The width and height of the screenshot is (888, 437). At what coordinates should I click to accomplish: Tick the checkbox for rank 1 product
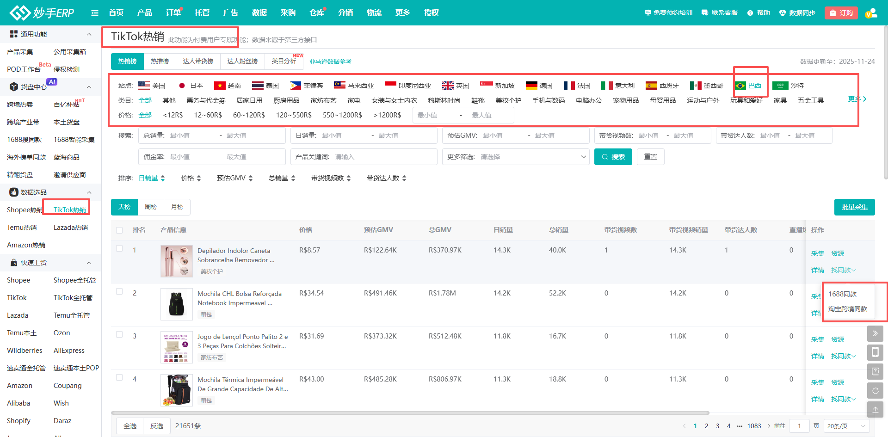pos(119,249)
